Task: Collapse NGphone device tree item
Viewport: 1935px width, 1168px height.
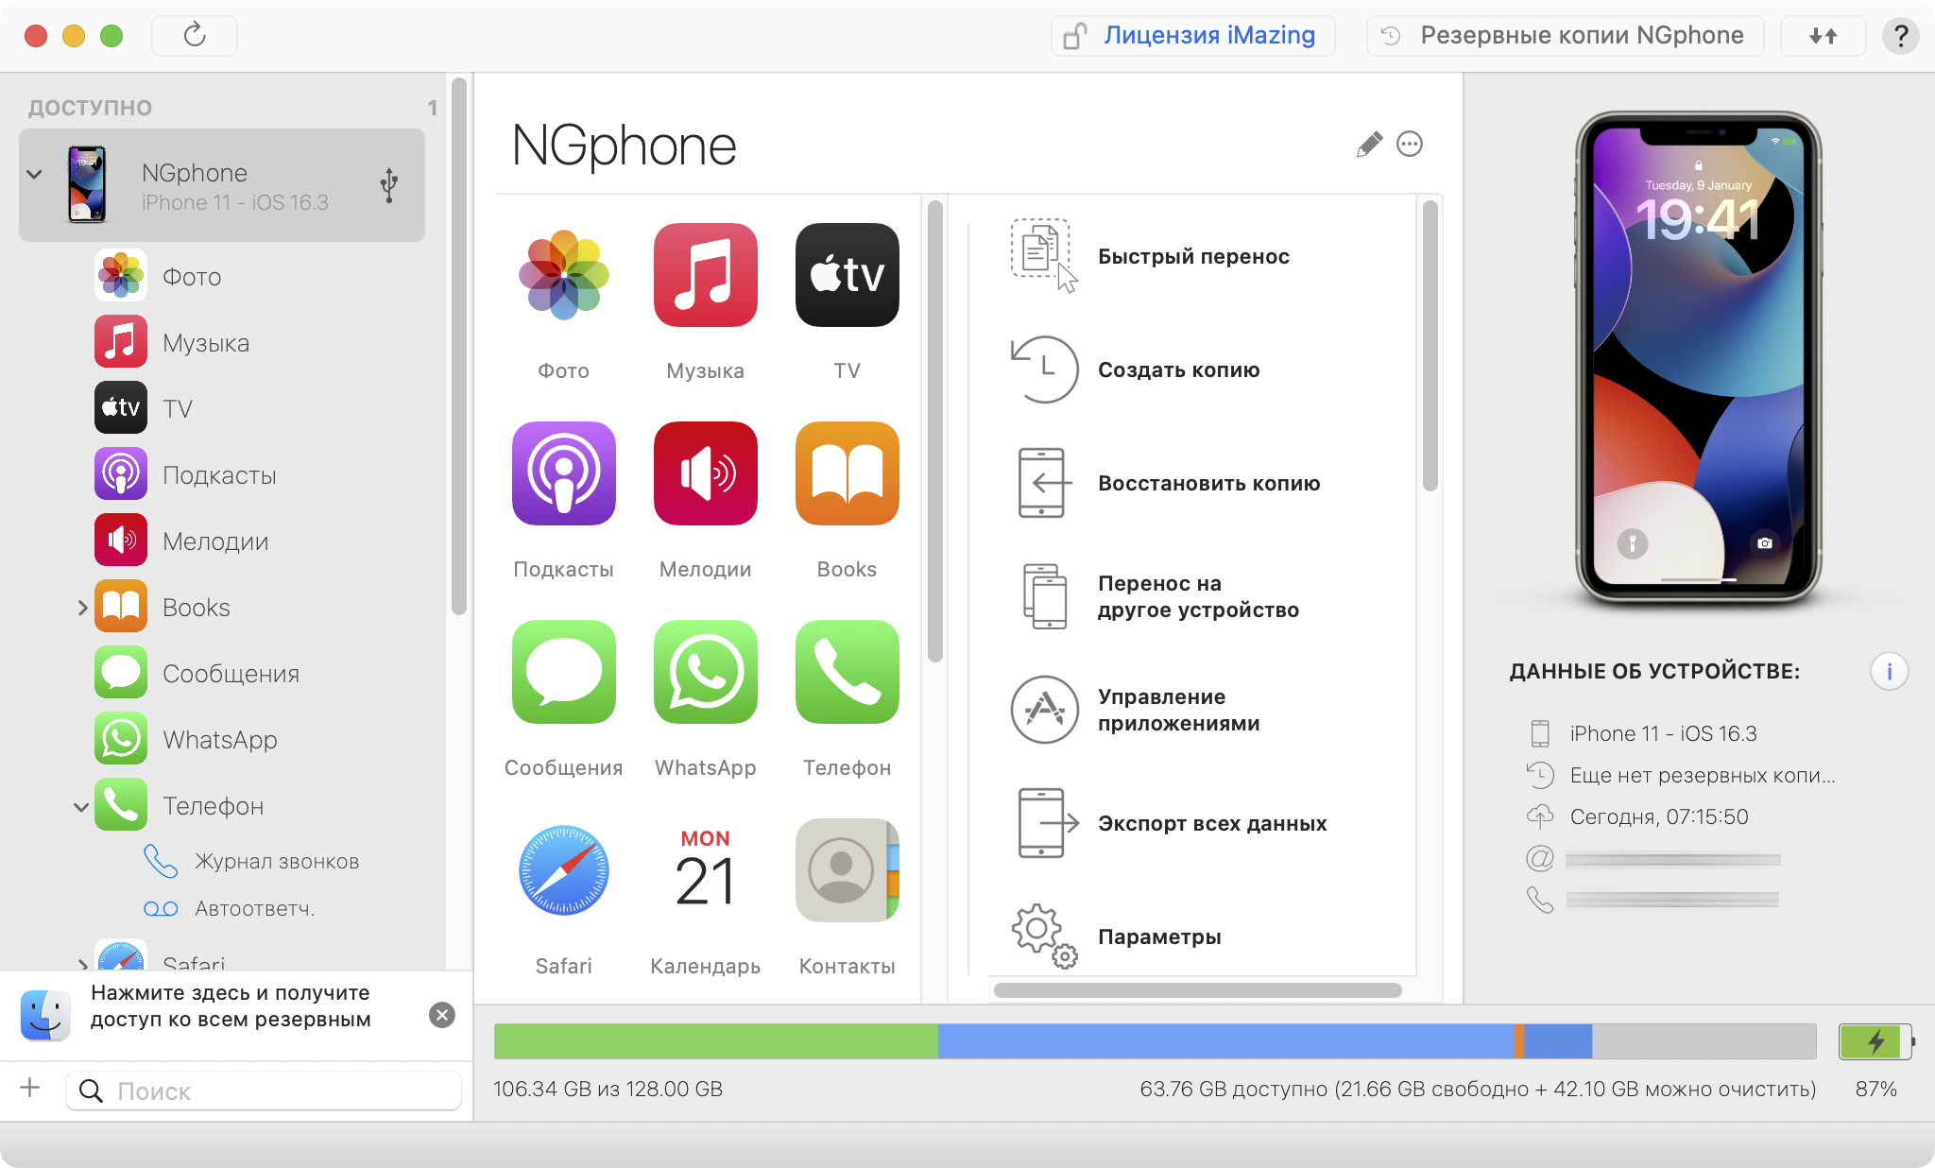Action: tap(35, 186)
